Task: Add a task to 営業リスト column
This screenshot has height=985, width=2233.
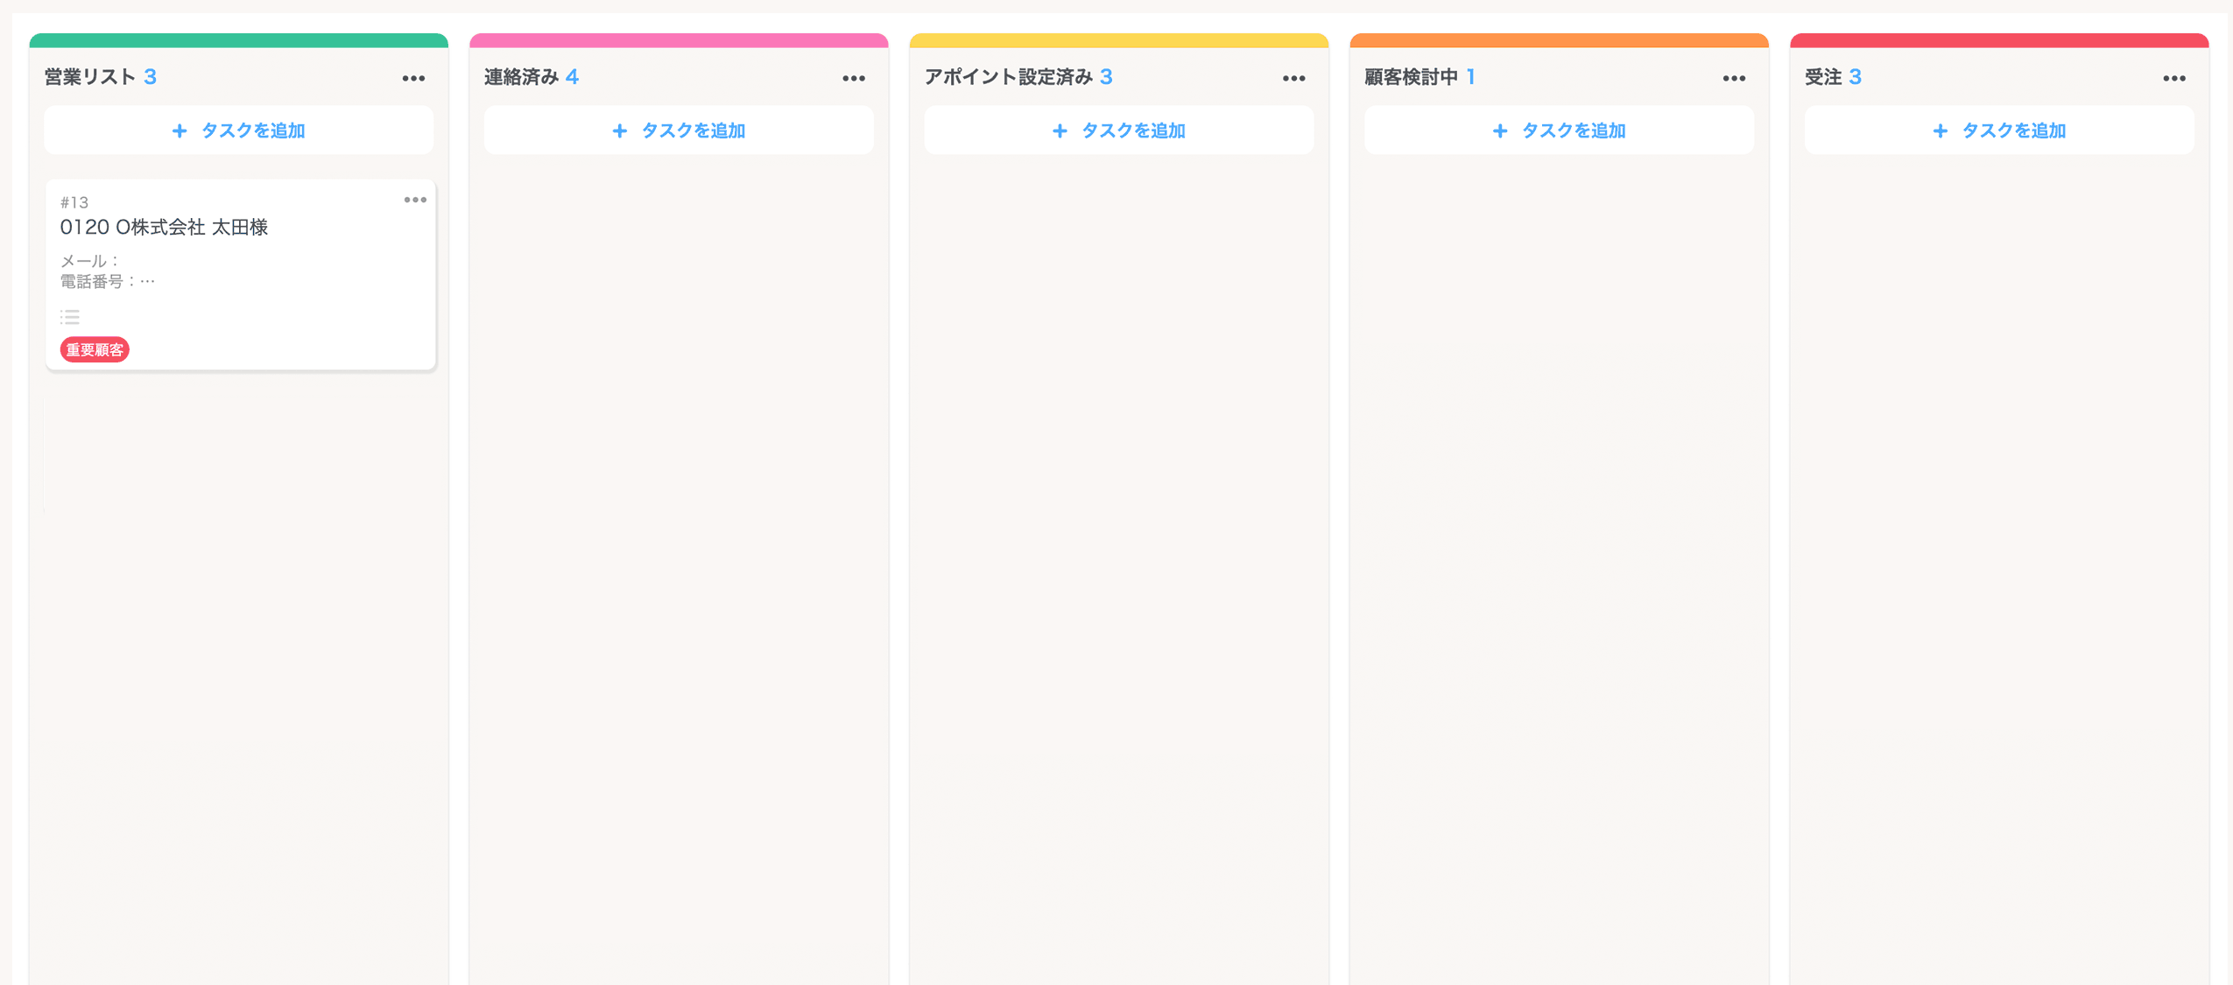Action: (x=239, y=130)
